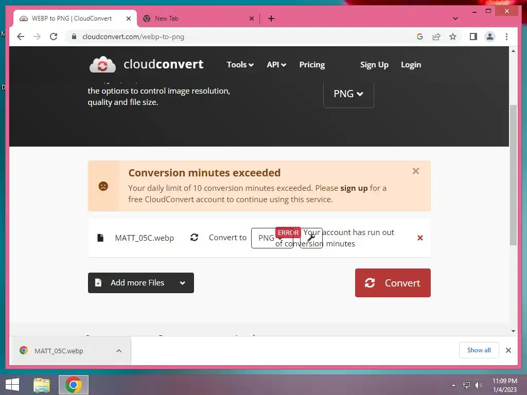This screenshot has height=395, width=527.
Task: Click the file icon beside MATT_05C.webp
Action: click(x=100, y=238)
